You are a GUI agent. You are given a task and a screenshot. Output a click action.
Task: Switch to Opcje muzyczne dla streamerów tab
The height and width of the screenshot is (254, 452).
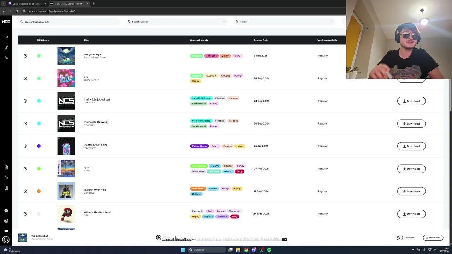point(27,4)
